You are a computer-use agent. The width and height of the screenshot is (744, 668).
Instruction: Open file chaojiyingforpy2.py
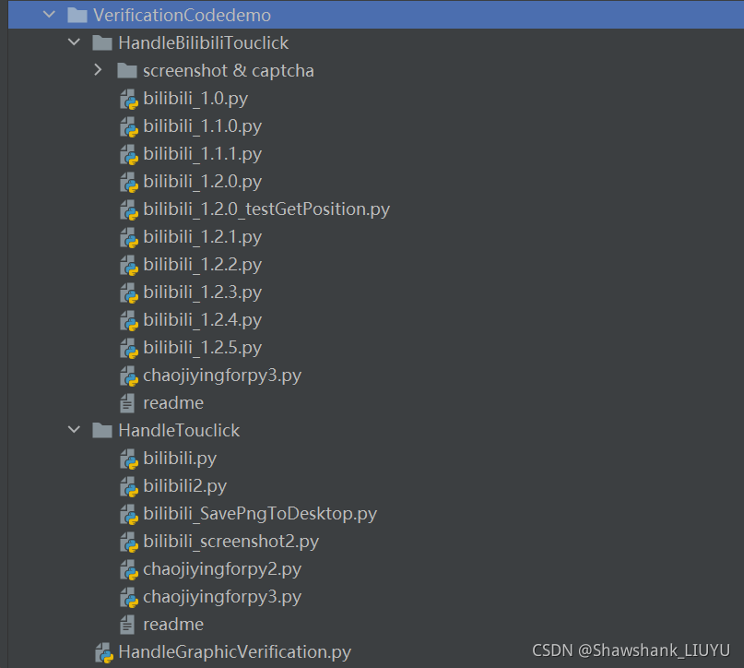click(222, 568)
